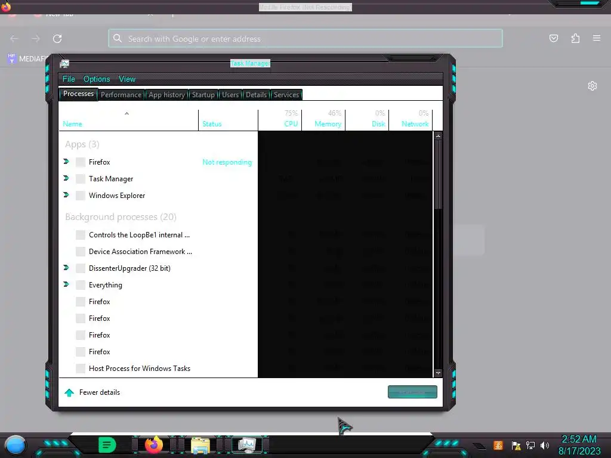Switch to the Performance tab
611x458 pixels.
(x=121, y=95)
